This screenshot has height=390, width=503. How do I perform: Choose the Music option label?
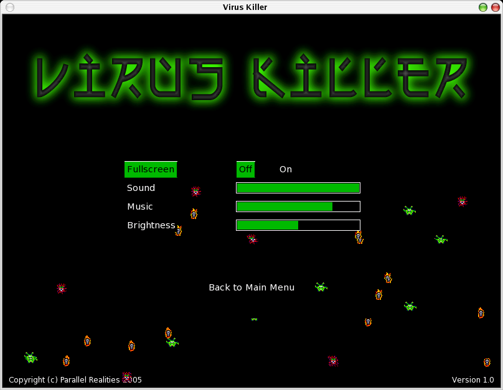(x=140, y=207)
